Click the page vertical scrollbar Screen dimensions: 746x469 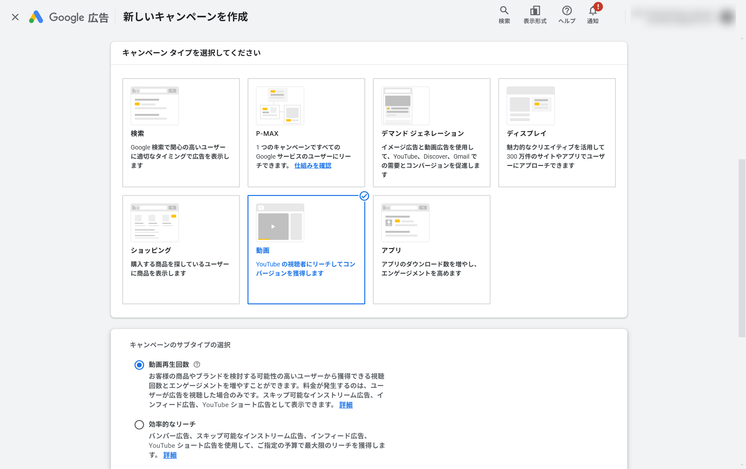point(742,248)
